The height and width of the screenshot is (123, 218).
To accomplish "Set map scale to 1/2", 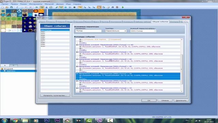I will tap(85, 7).
